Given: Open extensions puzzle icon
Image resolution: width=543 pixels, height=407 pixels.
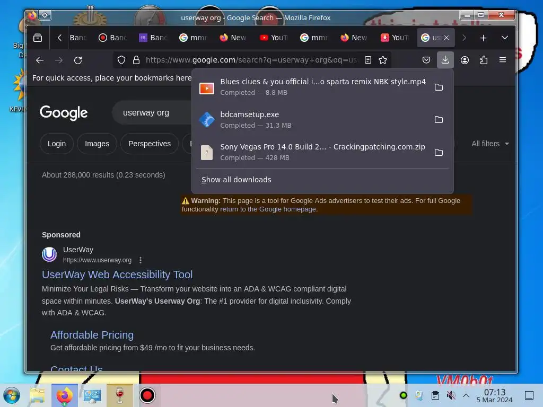Looking at the screenshot, I should click(x=484, y=60).
